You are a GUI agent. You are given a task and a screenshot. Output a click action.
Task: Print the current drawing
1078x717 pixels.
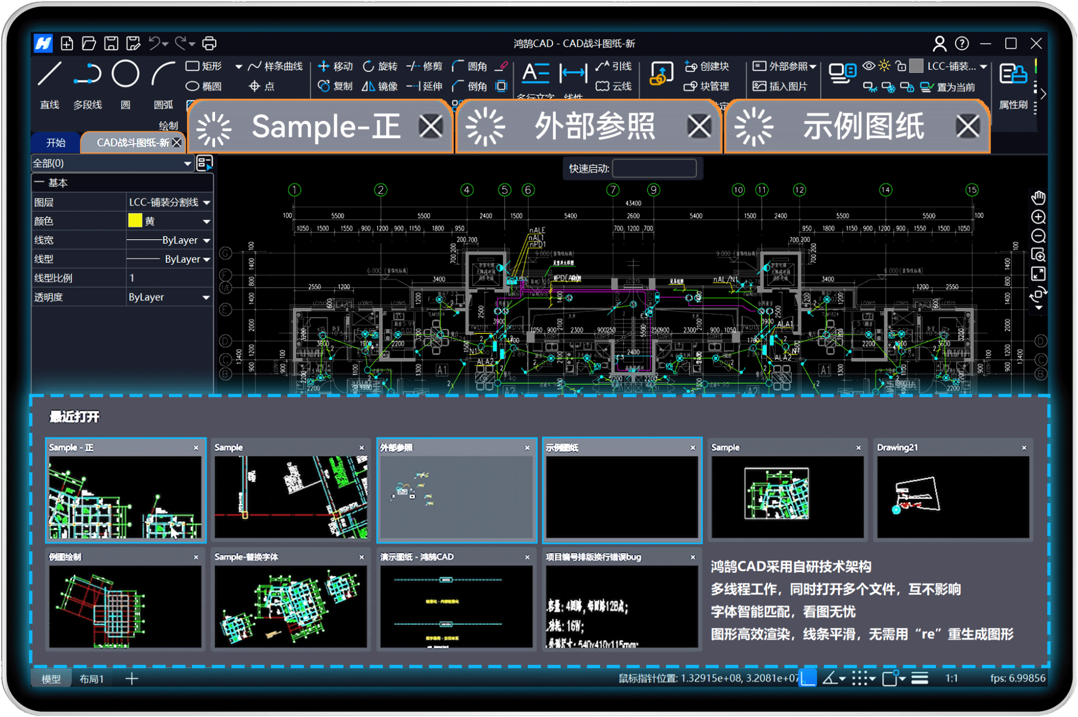click(x=209, y=43)
